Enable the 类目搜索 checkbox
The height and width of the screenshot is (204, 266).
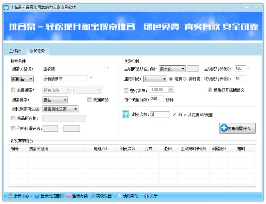click(13, 90)
